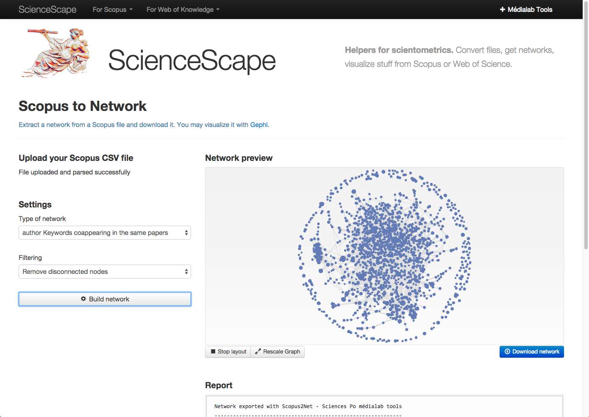The image size is (589, 417).
Task: Open the For Scopus menu
Action: click(x=112, y=9)
